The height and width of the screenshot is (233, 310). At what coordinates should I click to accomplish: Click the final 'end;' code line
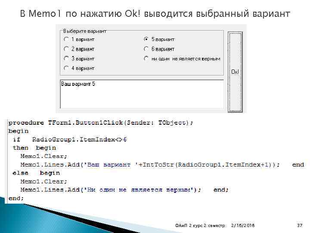[16, 198]
